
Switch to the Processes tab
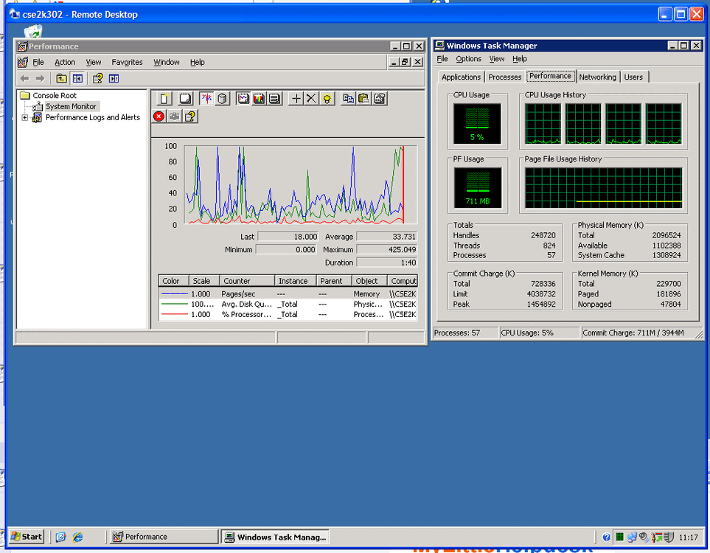tap(505, 77)
